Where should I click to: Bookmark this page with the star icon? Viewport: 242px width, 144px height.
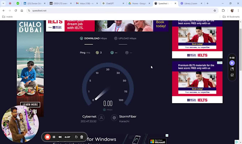pos(215,10)
